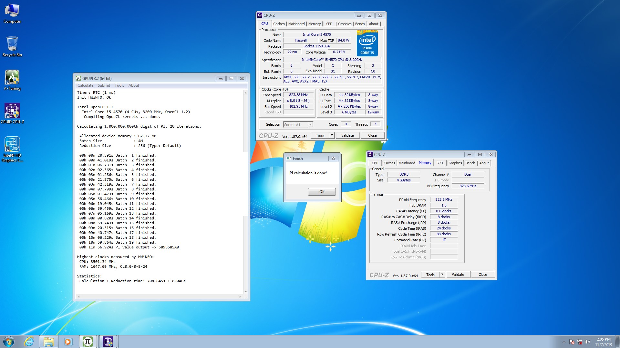Click the GPUPI window title icon
This screenshot has height=348, width=620.
tap(78, 78)
